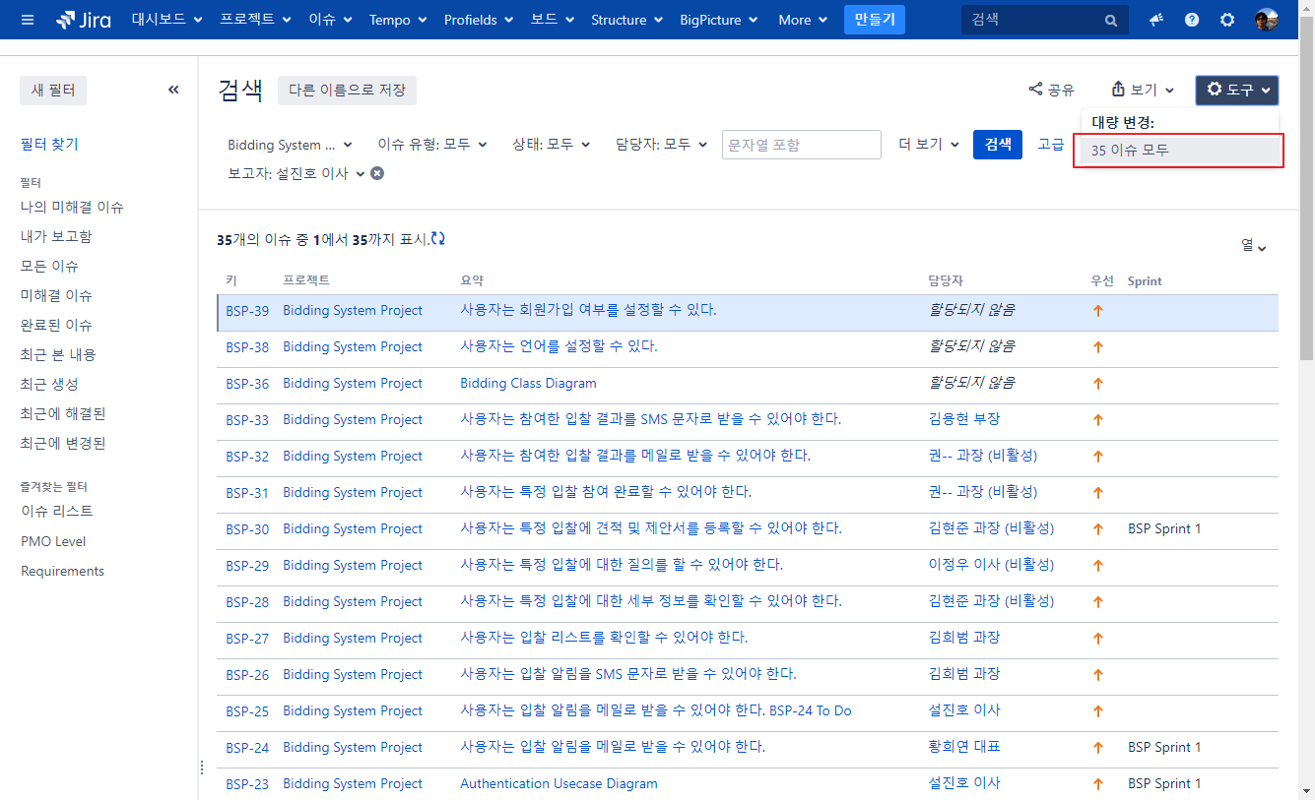Click the blue 만들기 button
The image size is (1315, 800).
point(874,20)
